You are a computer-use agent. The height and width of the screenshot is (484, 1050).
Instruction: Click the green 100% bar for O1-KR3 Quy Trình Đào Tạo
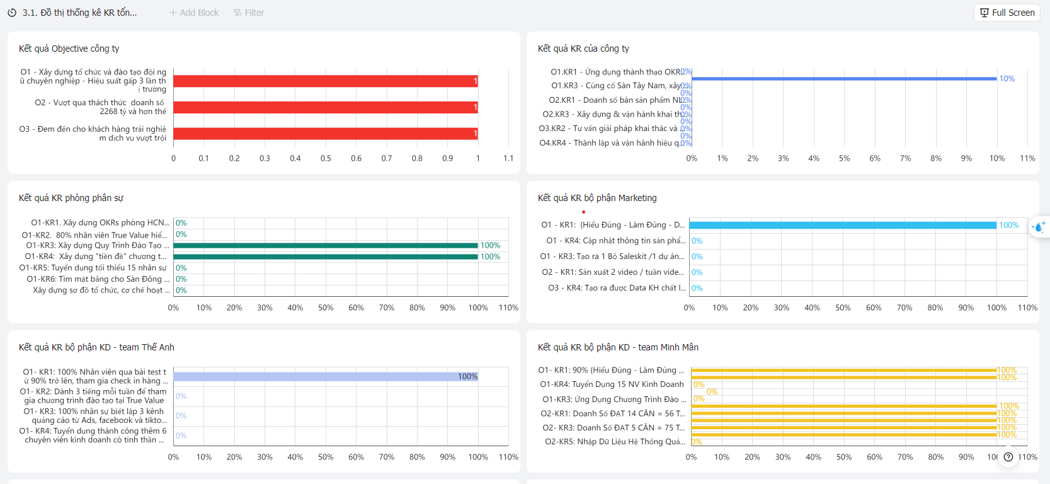326,246
